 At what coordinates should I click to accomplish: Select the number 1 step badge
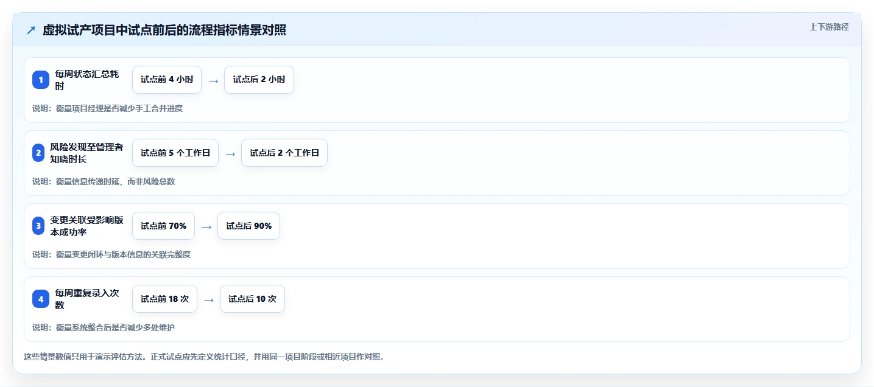[x=41, y=80]
